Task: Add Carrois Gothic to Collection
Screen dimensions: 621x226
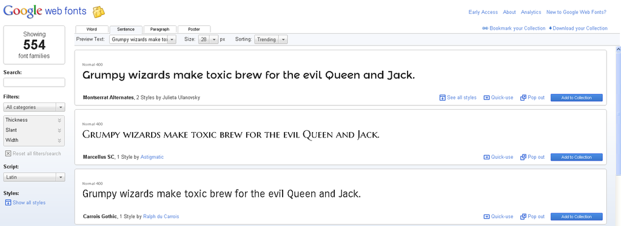Action: (x=576, y=216)
